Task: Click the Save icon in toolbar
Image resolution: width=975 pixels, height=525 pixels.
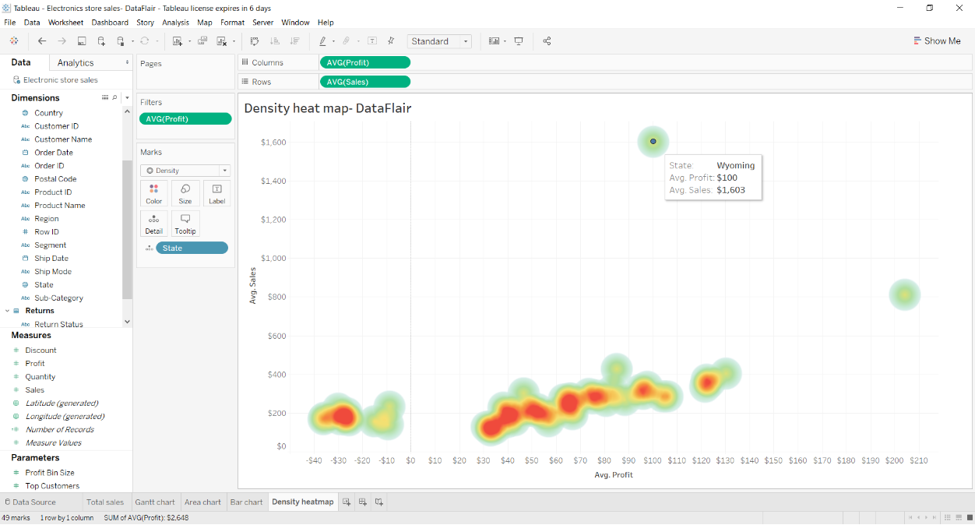Action: click(82, 41)
